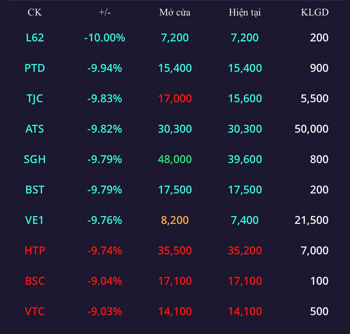The height and width of the screenshot is (334, 350).
Task: Select the L62 stock ticker
Action: pyautogui.click(x=35, y=37)
